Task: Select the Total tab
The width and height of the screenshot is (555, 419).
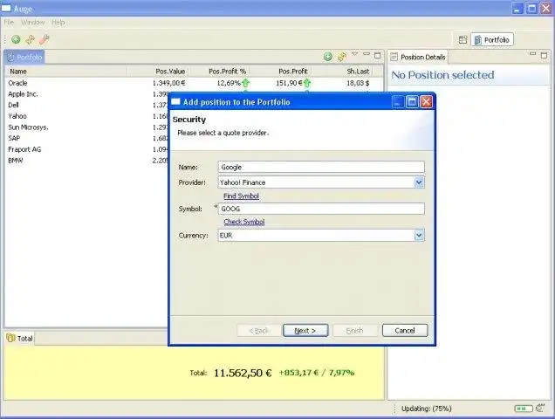Action: coord(20,338)
